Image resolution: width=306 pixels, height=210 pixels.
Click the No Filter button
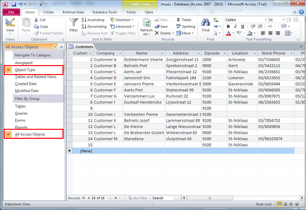(138, 198)
